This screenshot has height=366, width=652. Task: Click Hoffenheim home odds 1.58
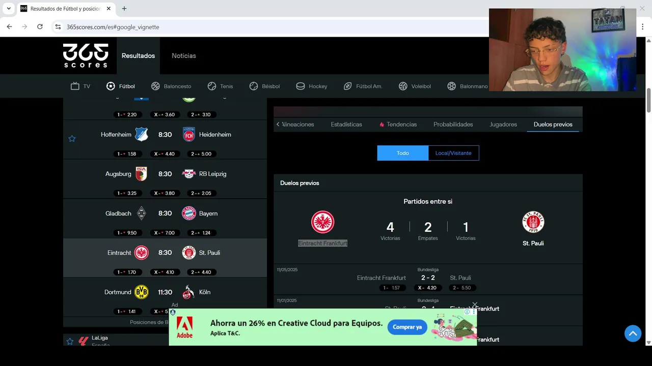point(127,154)
